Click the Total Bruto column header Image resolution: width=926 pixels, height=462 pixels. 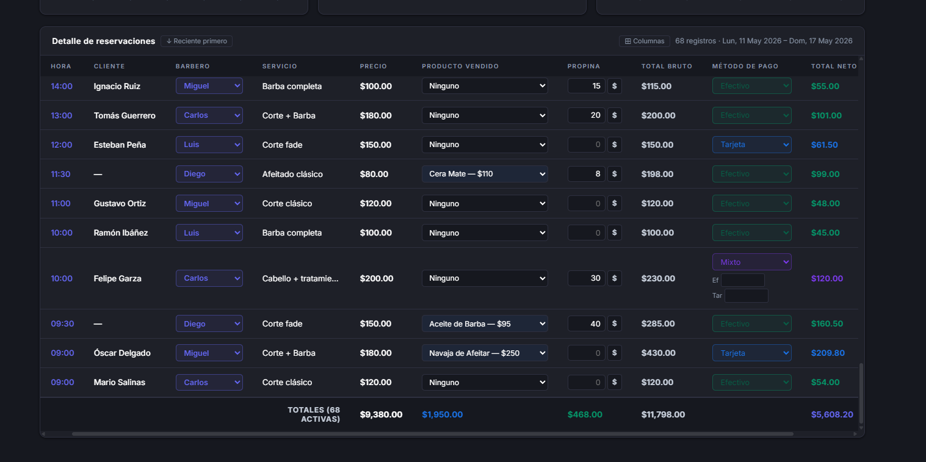pyautogui.click(x=667, y=66)
